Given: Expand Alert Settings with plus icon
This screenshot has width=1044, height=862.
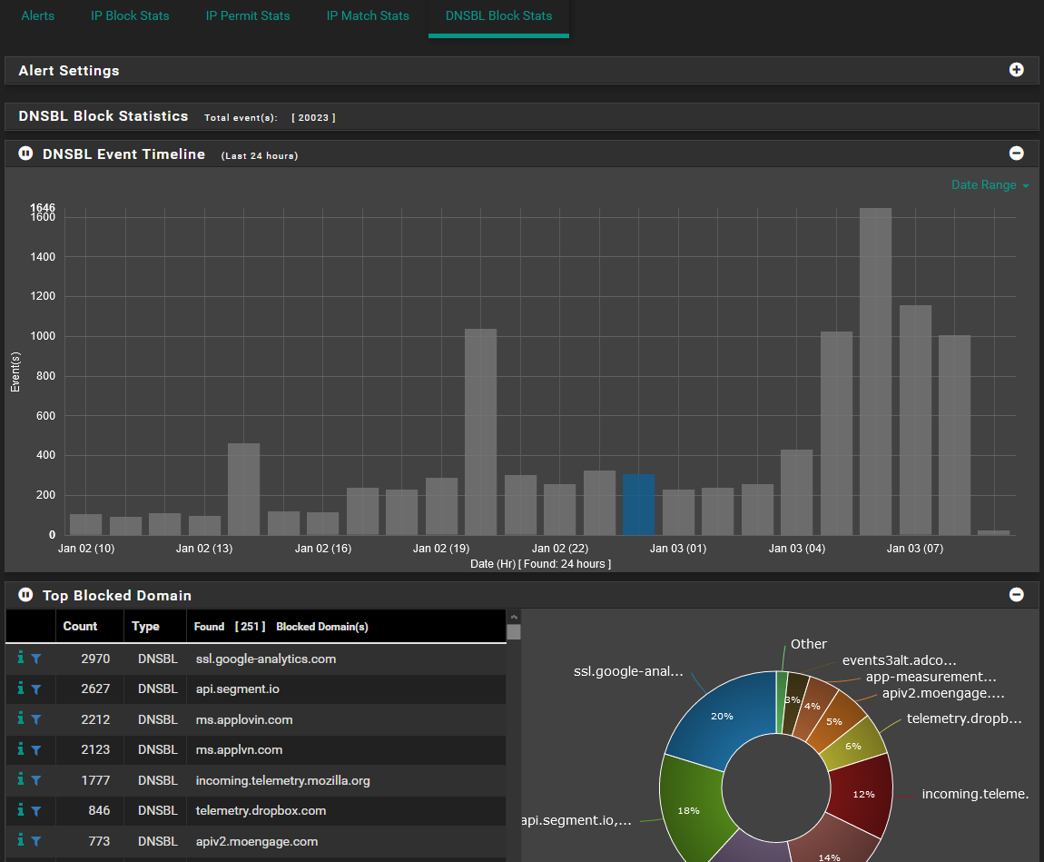Looking at the screenshot, I should (1016, 70).
